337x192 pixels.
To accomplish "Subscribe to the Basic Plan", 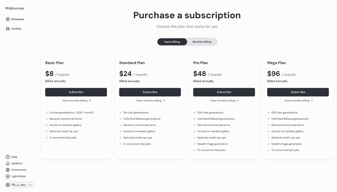I will (76, 92).
